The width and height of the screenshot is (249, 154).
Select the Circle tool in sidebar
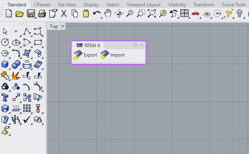point(5,42)
